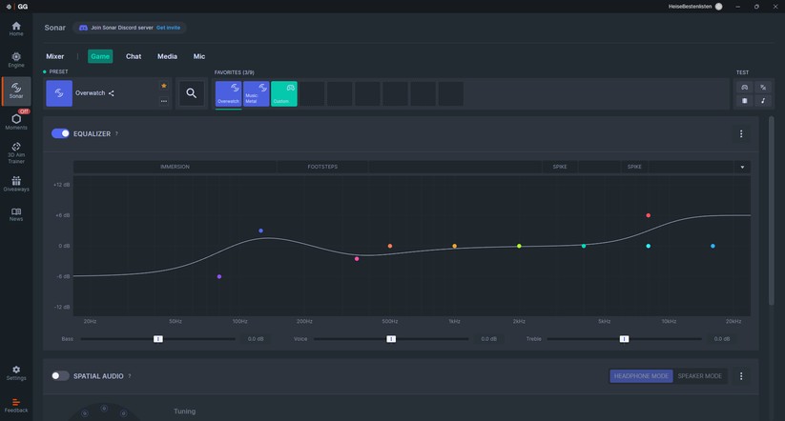
Task: Click the Voice 0.0 dB value field
Action: pyautogui.click(x=489, y=339)
